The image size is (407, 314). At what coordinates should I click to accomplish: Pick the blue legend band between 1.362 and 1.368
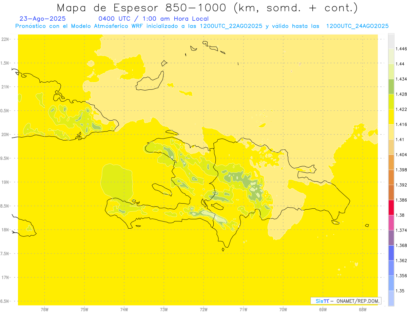click(391, 253)
